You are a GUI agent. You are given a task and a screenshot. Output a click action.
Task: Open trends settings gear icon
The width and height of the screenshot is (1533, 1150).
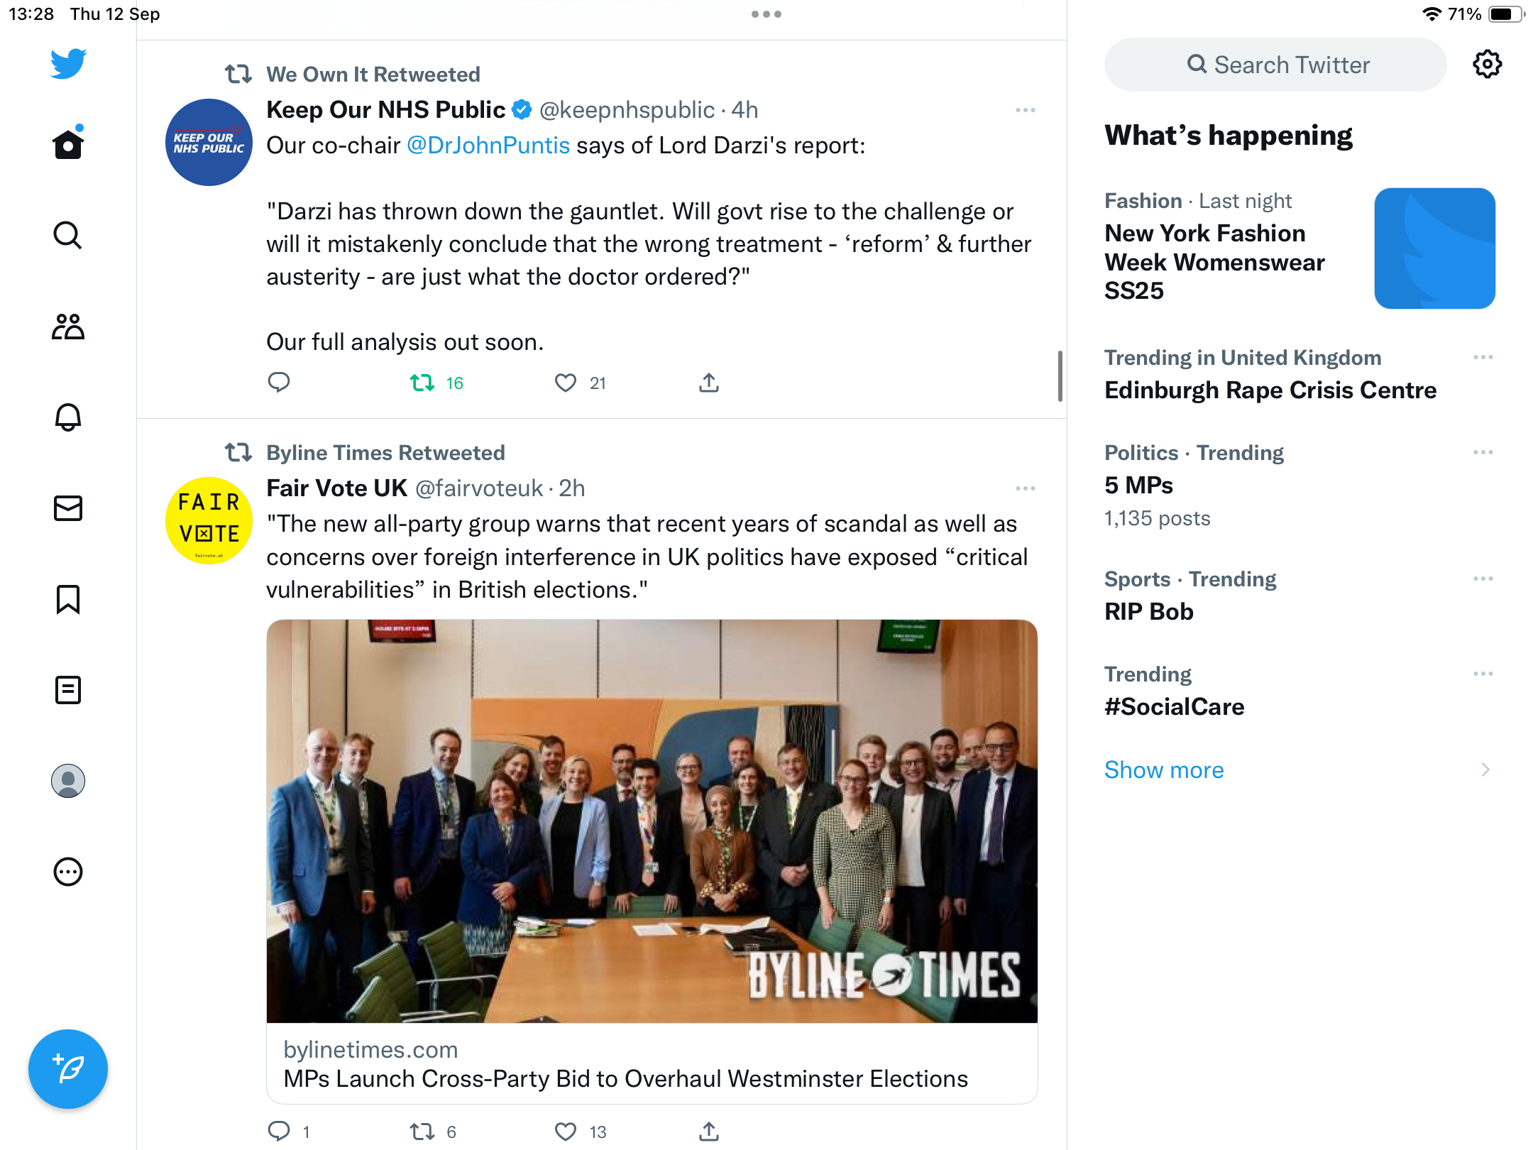point(1487,65)
